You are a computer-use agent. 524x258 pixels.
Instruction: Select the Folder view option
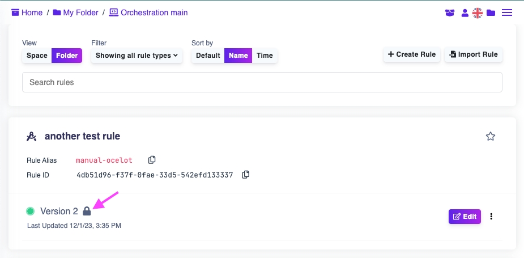coord(67,56)
